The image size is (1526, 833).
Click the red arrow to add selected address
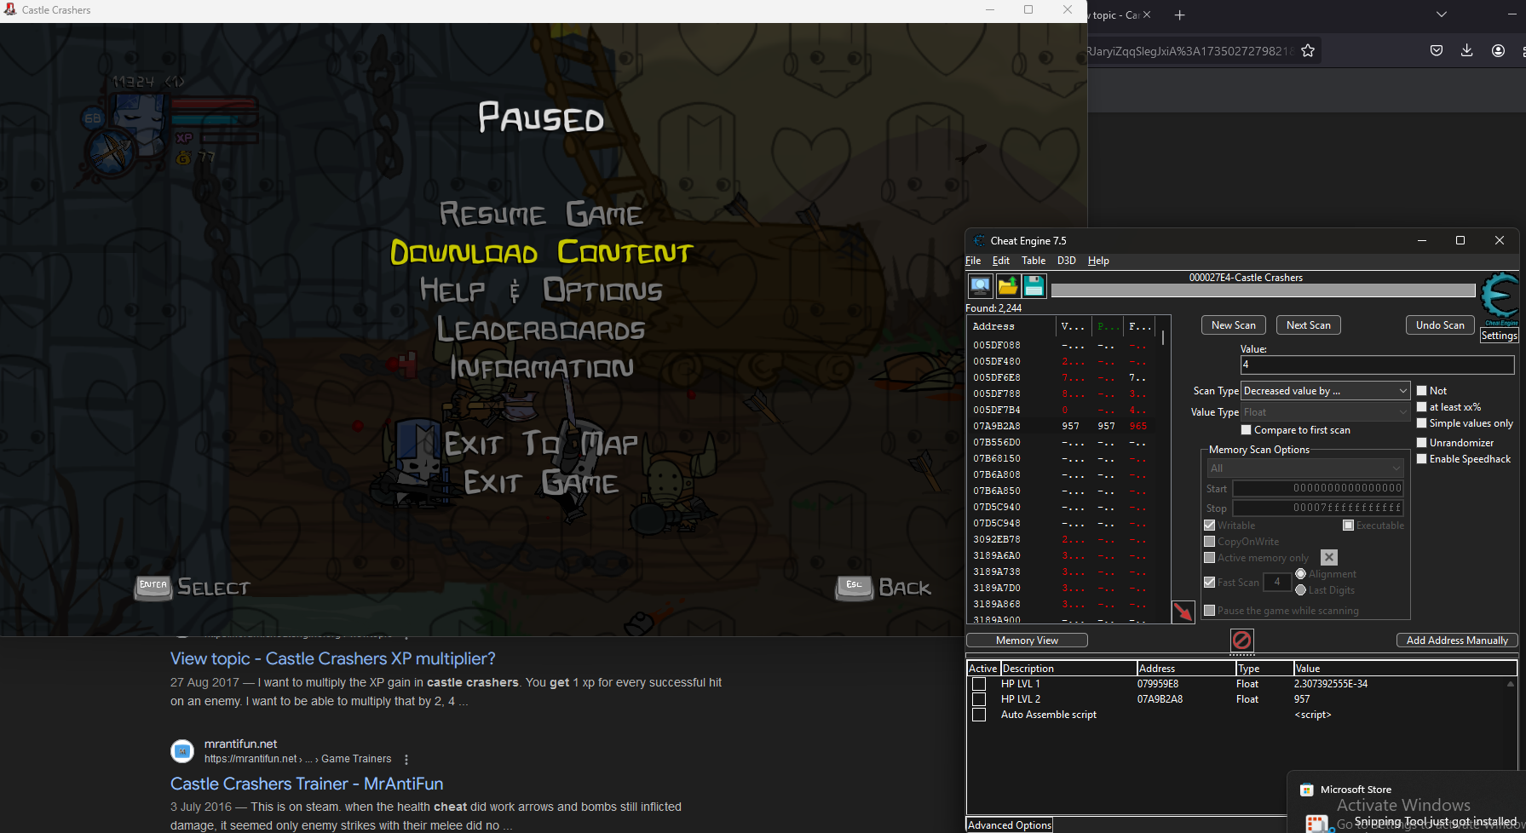click(1183, 612)
